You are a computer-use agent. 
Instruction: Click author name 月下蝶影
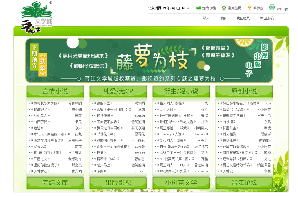138,140
